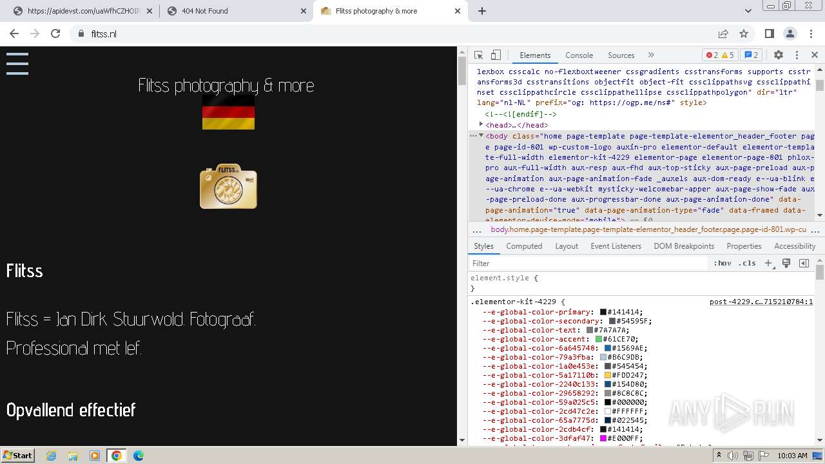
Task: Close the Flitss photography tab
Action: [458, 11]
